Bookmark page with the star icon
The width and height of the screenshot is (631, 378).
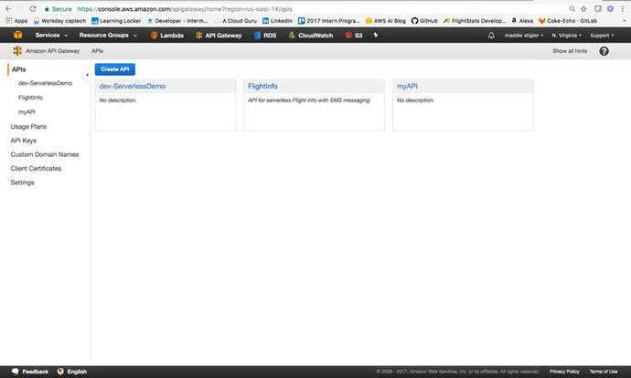(x=583, y=8)
